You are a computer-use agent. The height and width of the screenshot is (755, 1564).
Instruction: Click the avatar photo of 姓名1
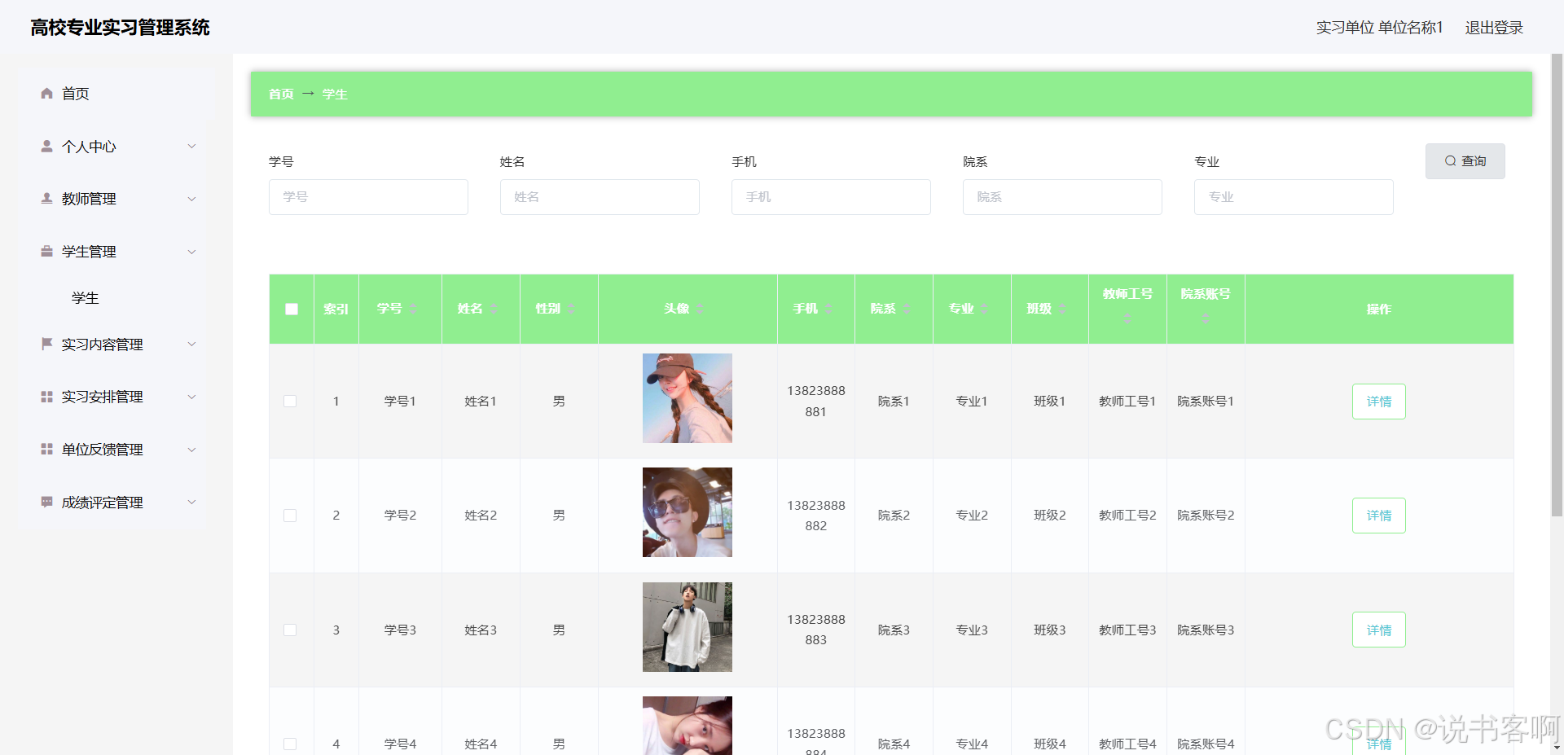[688, 398]
